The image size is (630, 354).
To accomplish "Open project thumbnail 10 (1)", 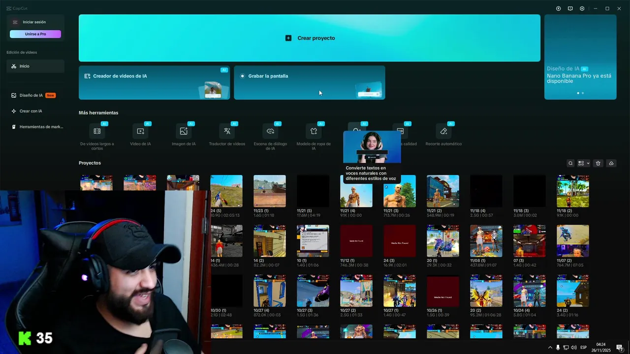I will point(313,241).
